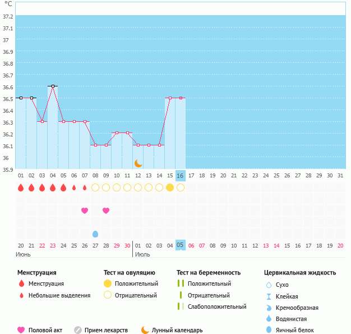Click the temperature peak point on day 04

(x=53, y=86)
